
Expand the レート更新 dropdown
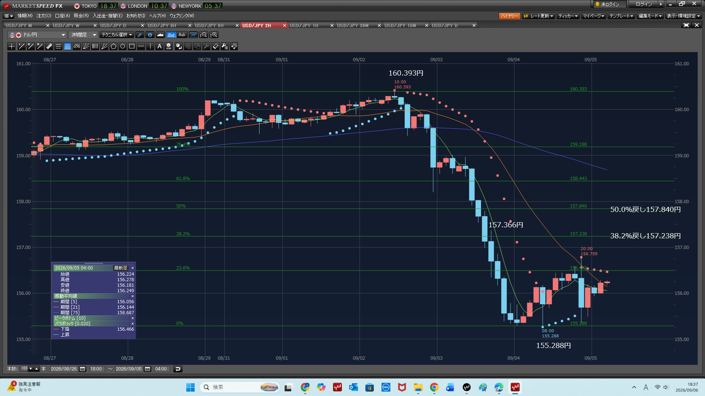tap(538, 16)
